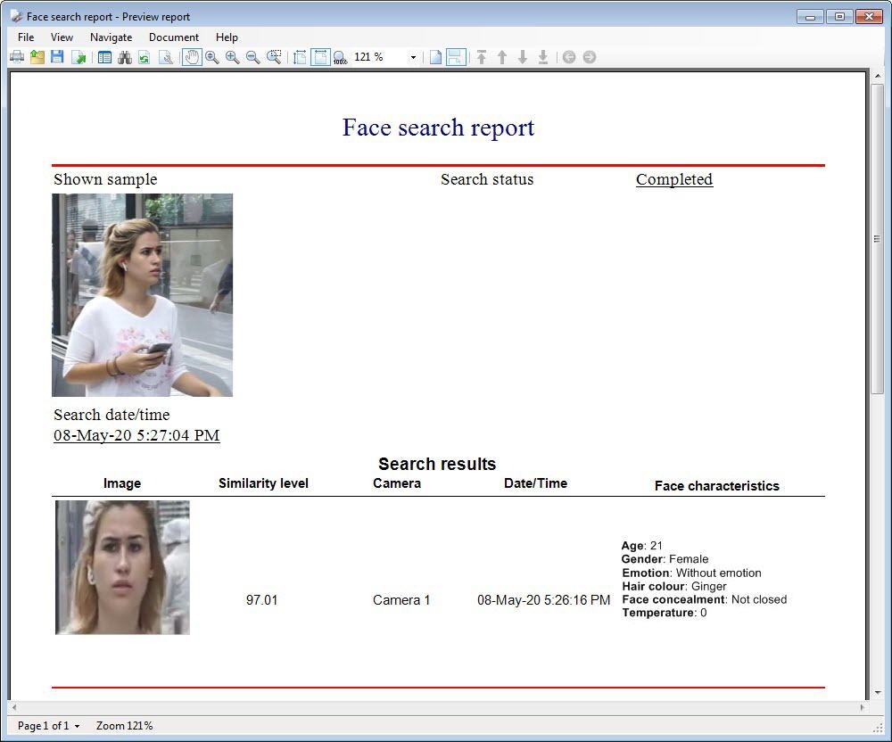Save the report with the floppy icon

(57, 57)
